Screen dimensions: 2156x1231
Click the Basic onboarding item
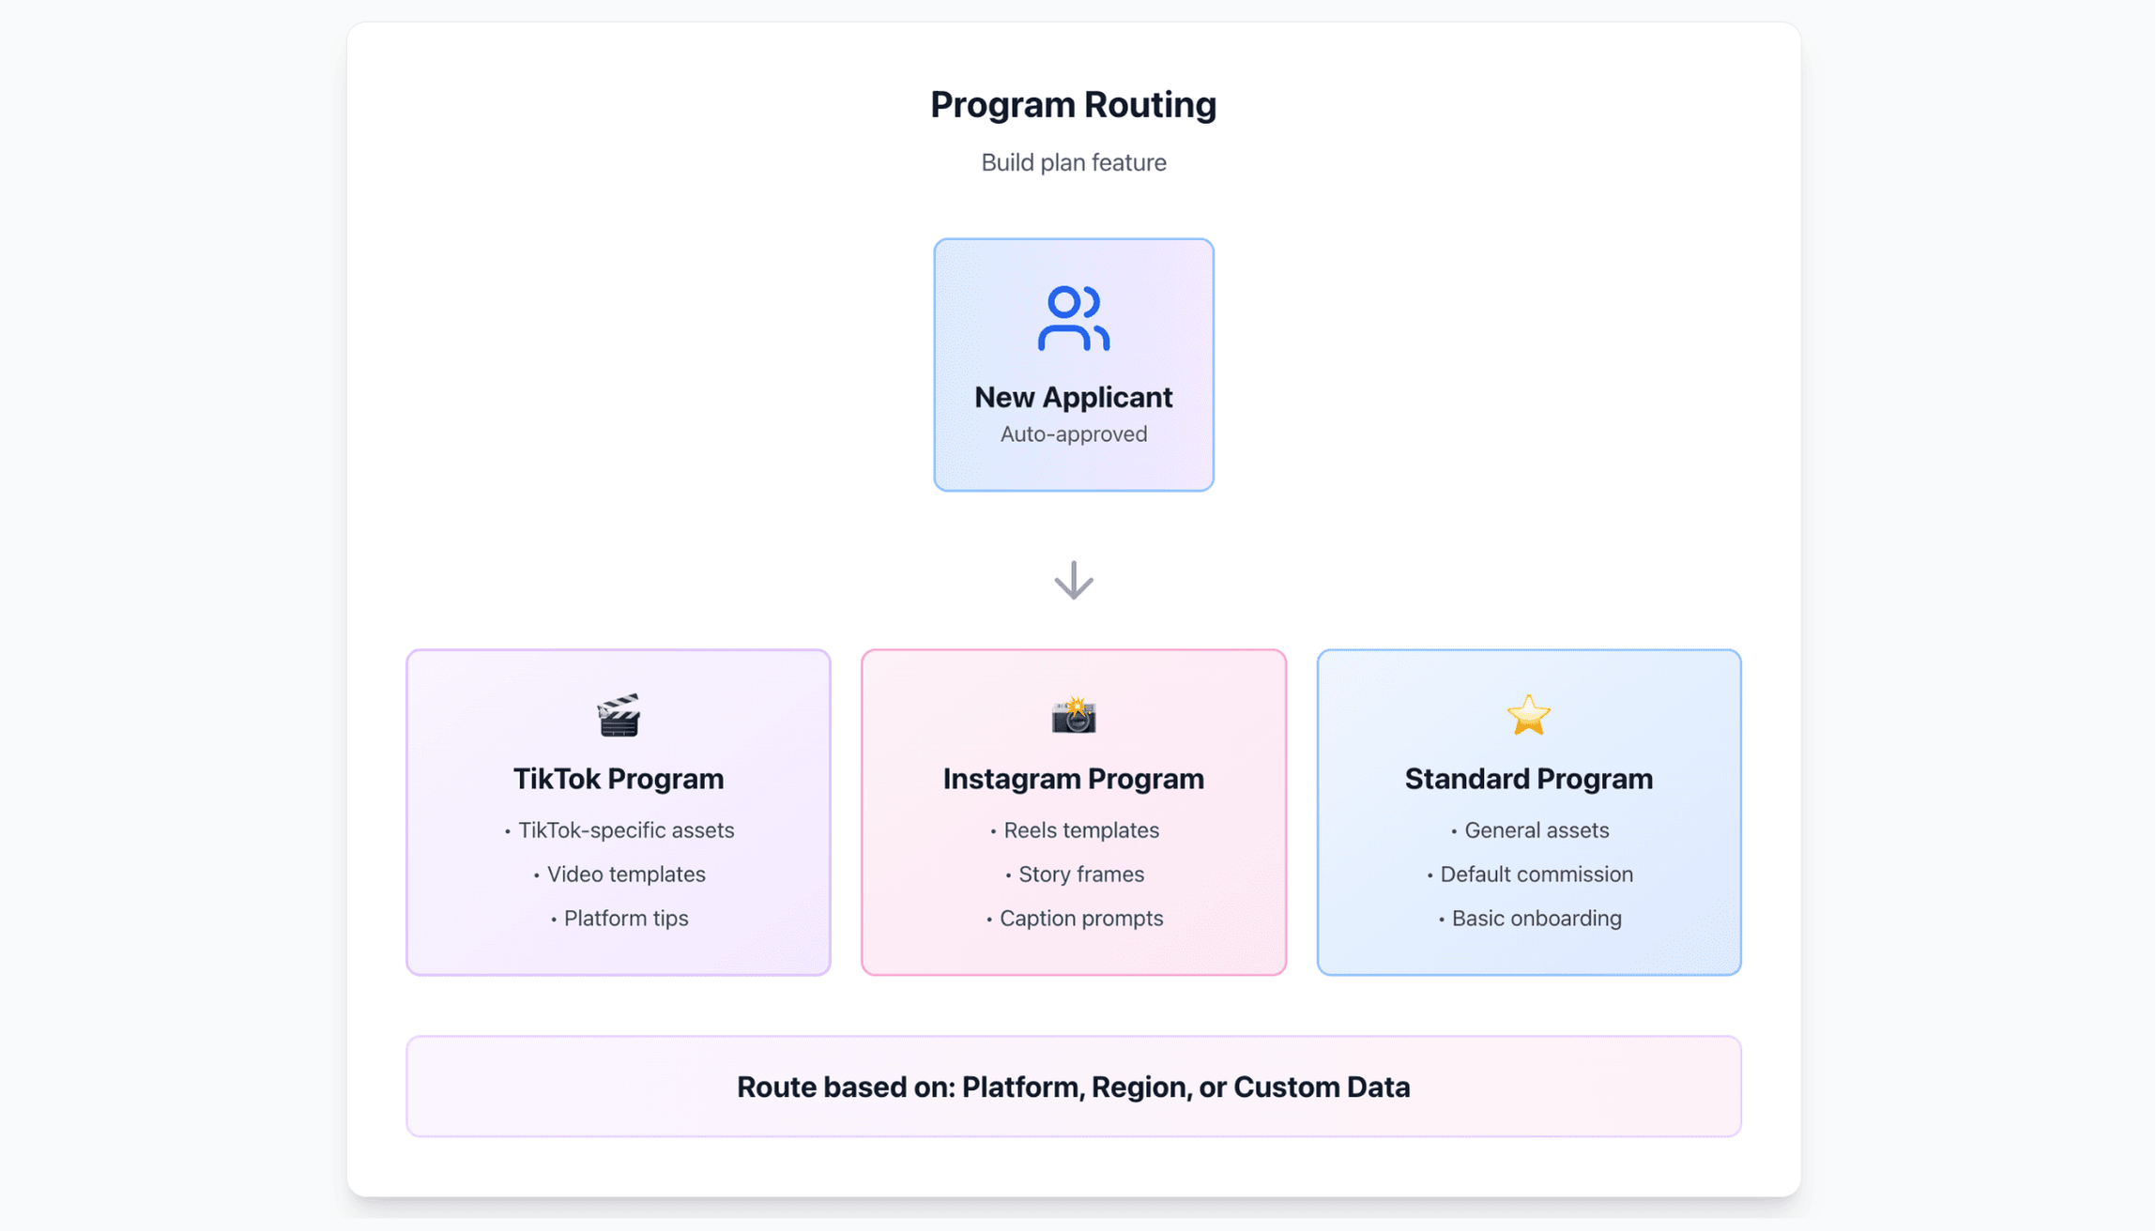coord(1536,919)
